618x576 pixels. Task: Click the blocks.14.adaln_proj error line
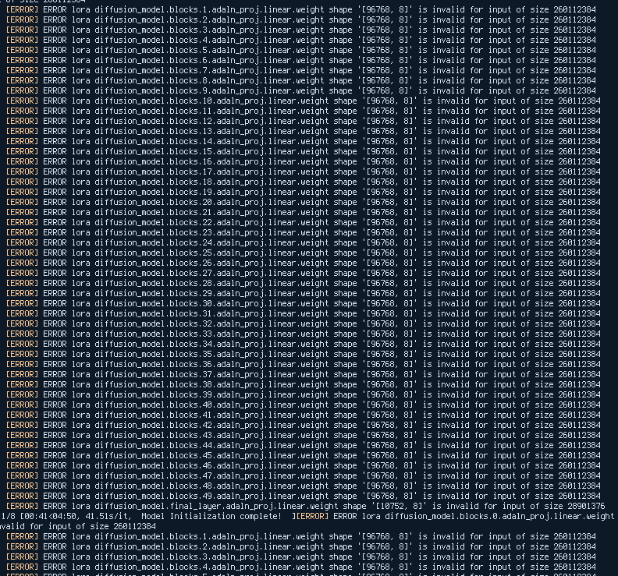[303, 141]
